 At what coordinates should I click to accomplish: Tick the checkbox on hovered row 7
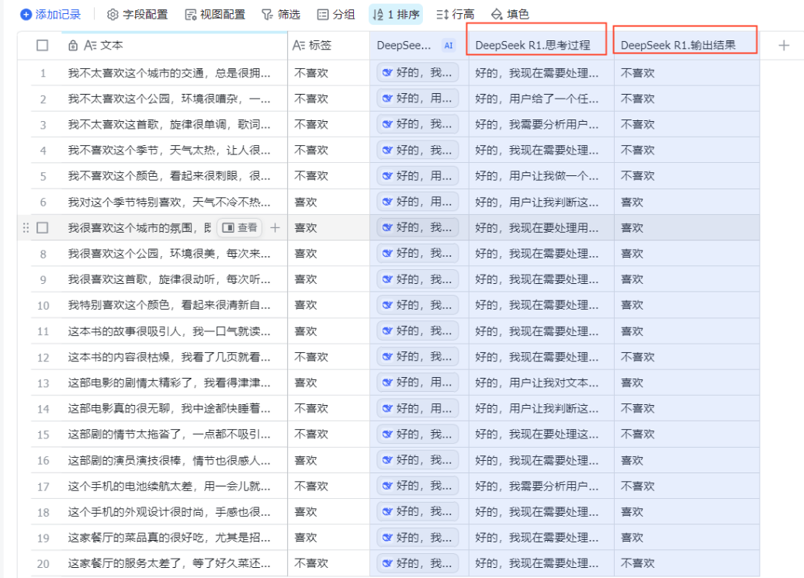43,227
